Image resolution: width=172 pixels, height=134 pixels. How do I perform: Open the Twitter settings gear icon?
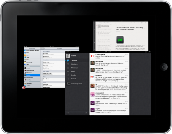pos(86,113)
